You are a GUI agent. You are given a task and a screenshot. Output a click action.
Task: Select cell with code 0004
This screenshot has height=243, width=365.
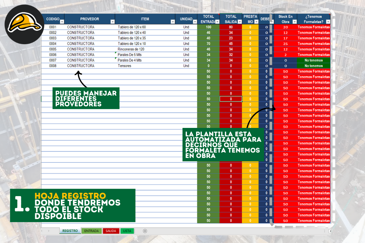53,44
